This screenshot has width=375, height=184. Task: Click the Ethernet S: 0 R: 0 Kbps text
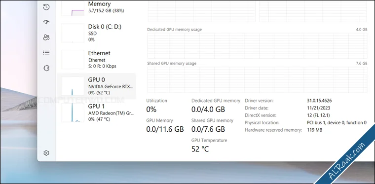[x=102, y=66]
